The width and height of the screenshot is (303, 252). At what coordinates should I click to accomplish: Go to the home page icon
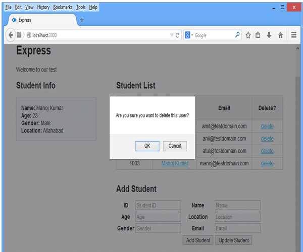(280, 35)
